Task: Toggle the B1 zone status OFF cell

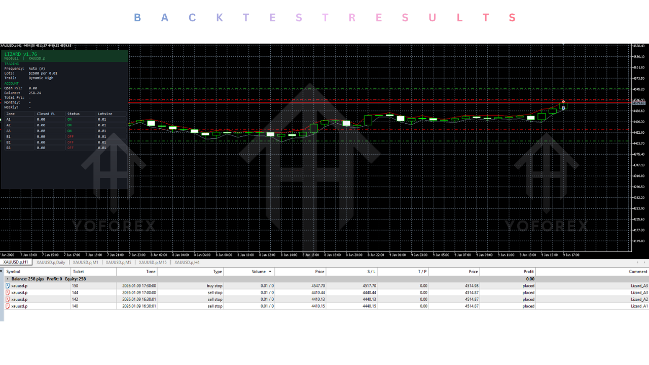Action: tap(70, 136)
